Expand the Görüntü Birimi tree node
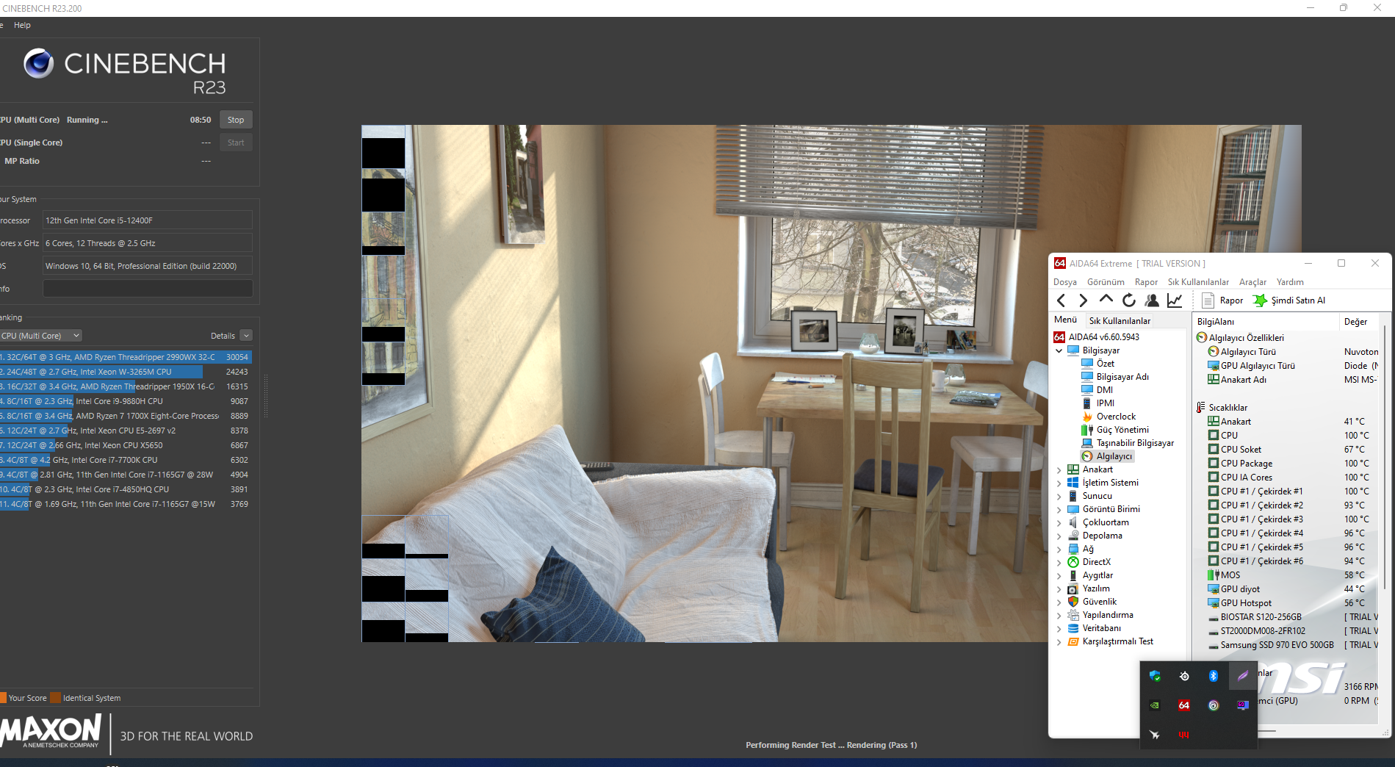 [1059, 509]
